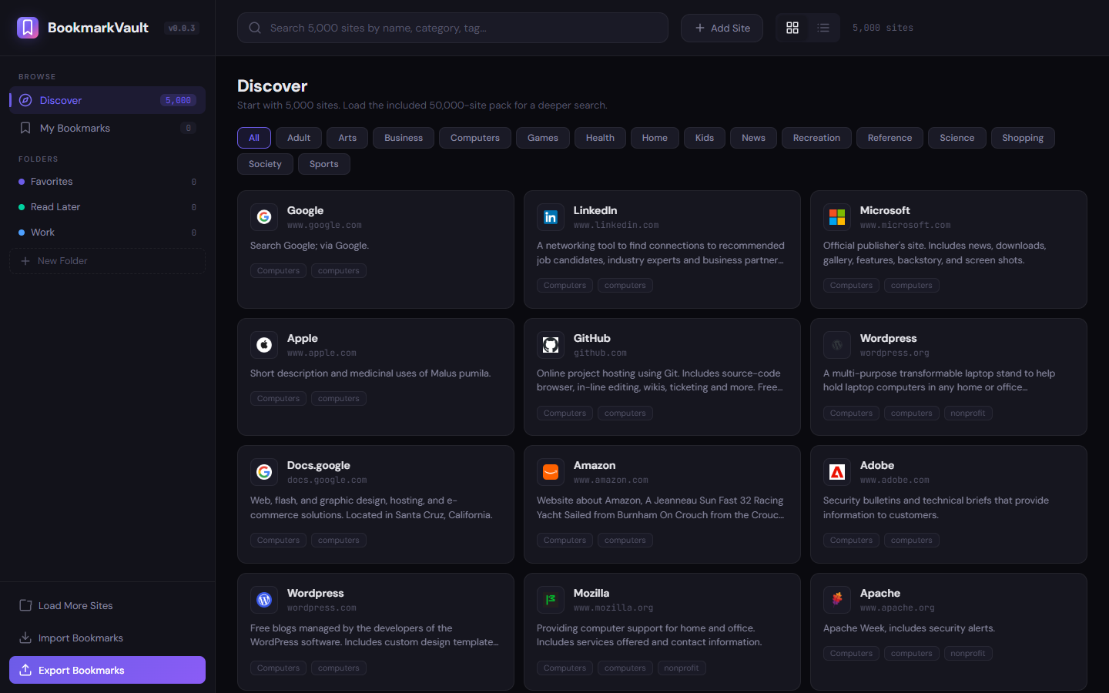
Task: Focus the site search field
Action: [453, 28]
